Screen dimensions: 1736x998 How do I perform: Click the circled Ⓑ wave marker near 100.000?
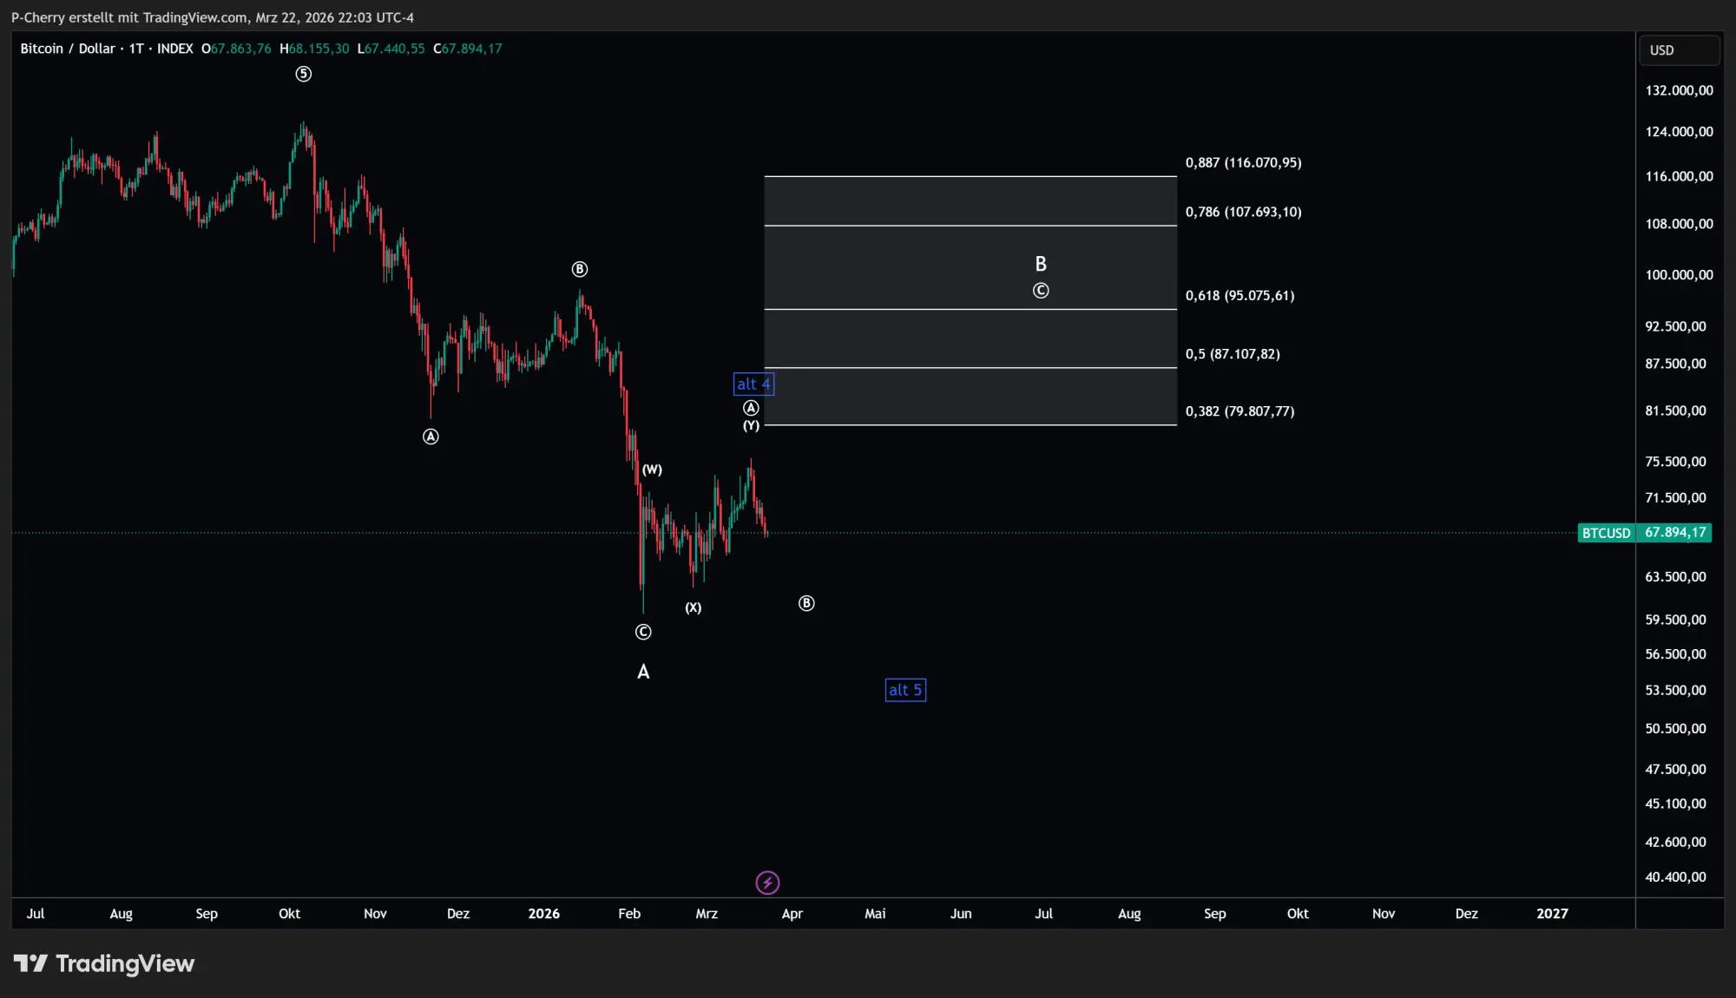[580, 269]
